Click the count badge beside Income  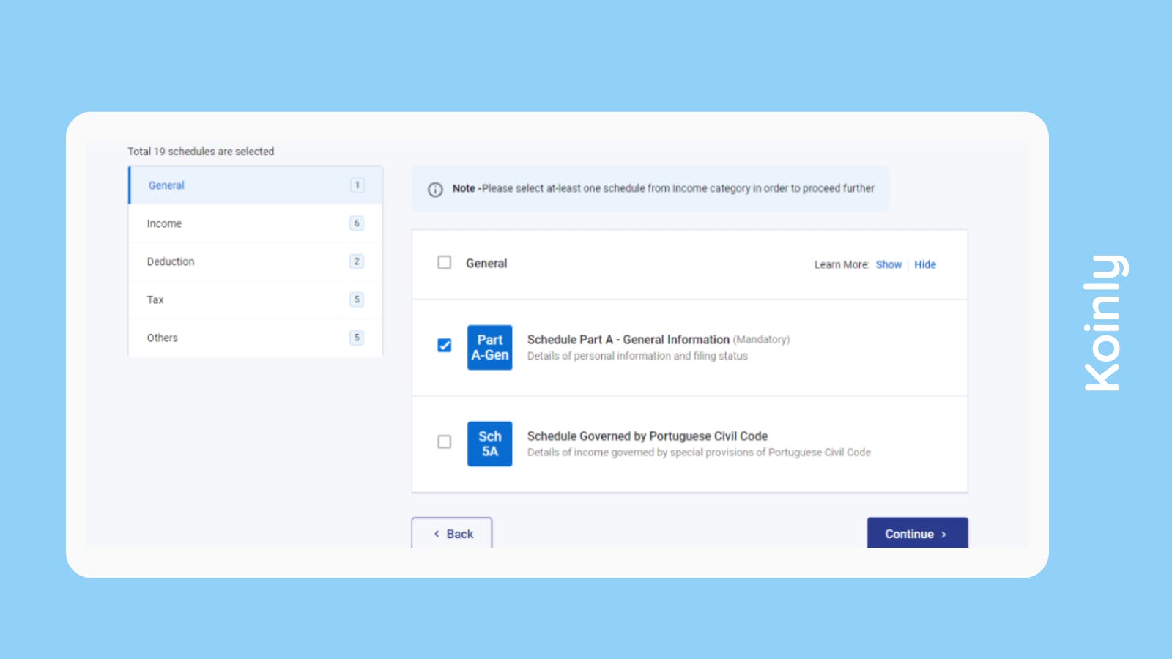click(356, 223)
